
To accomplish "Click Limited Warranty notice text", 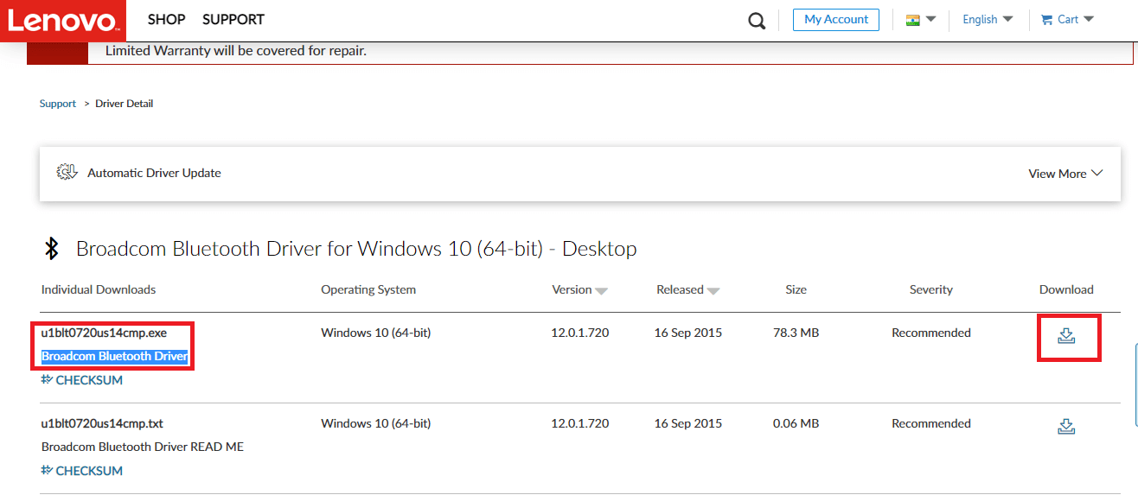I will pos(236,51).
